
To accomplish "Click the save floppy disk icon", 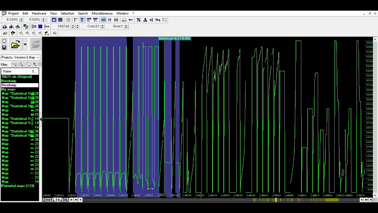I will pyautogui.click(x=4, y=47).
